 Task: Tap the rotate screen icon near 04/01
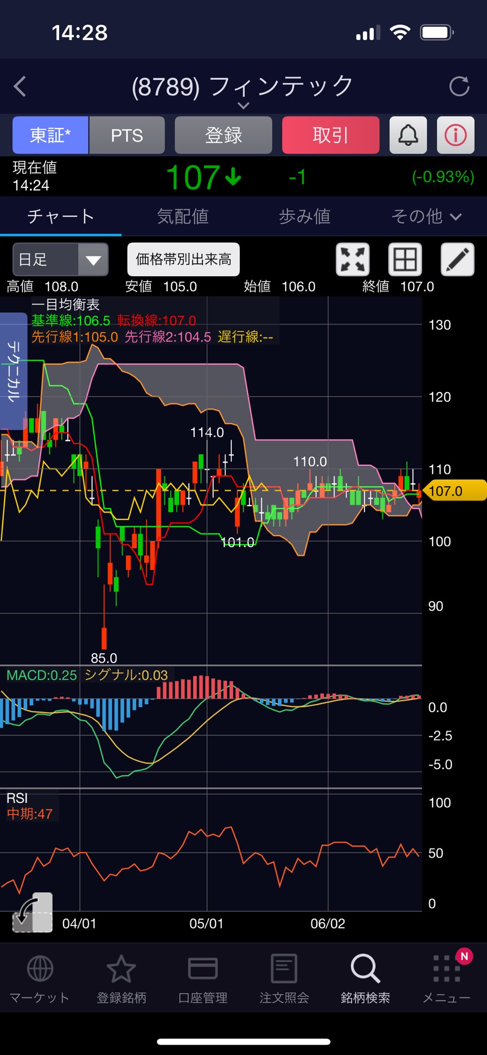(32, 913)
